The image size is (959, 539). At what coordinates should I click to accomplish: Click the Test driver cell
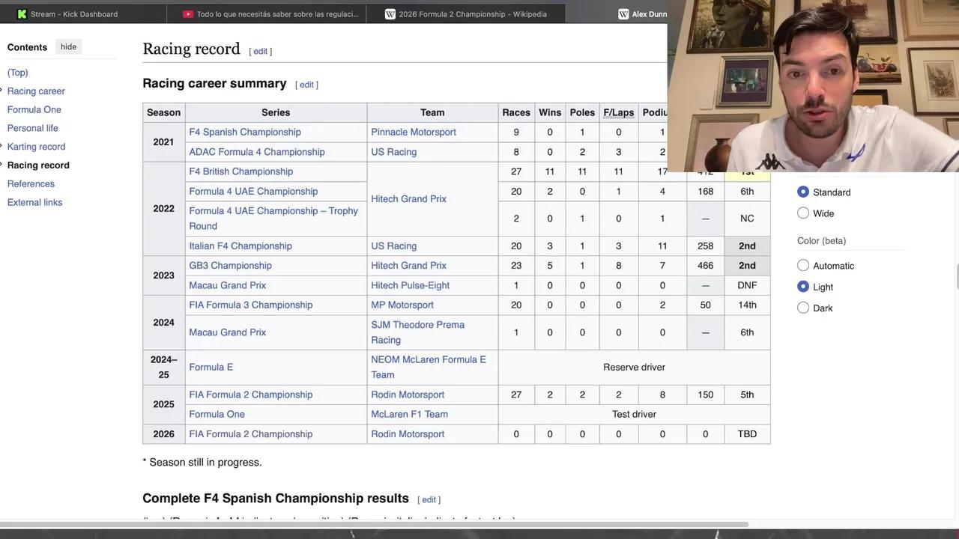coord(634,414)
